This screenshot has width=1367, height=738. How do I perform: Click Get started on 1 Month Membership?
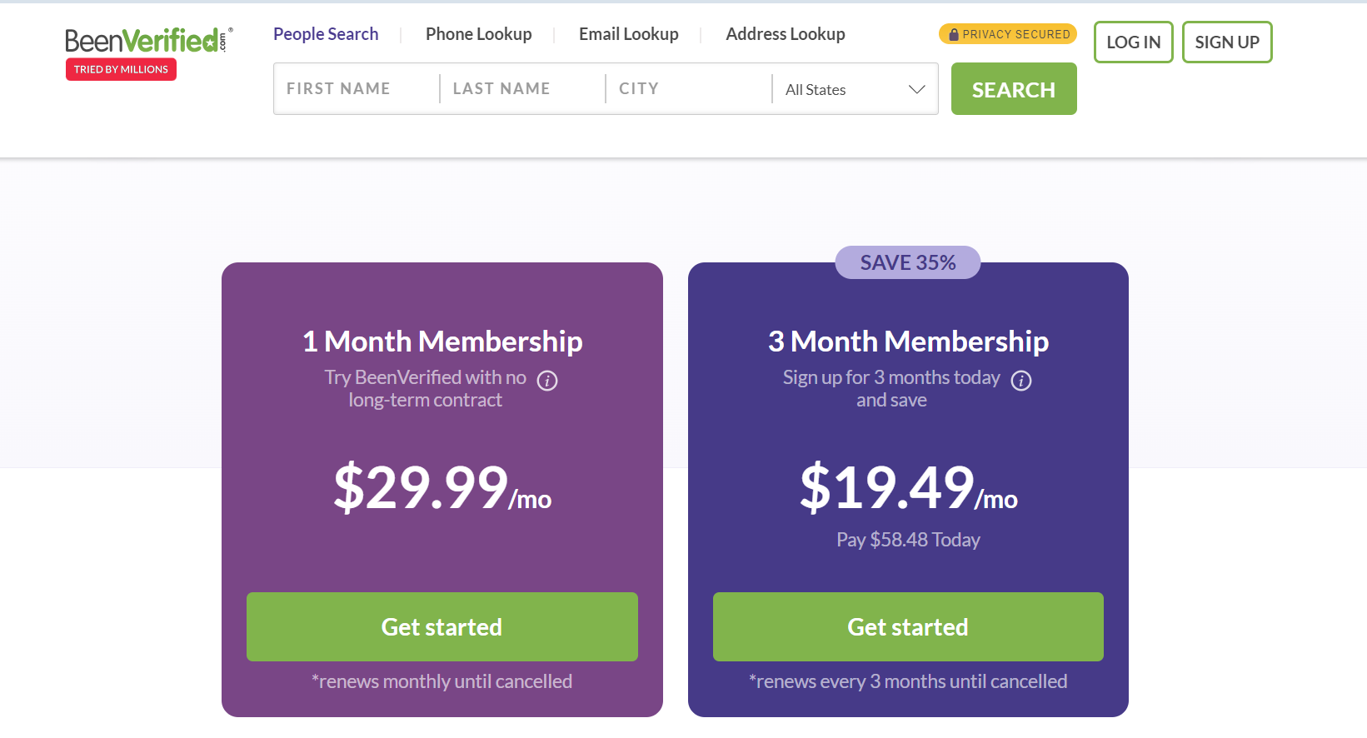pyautogui.click(x=442, y=626)
